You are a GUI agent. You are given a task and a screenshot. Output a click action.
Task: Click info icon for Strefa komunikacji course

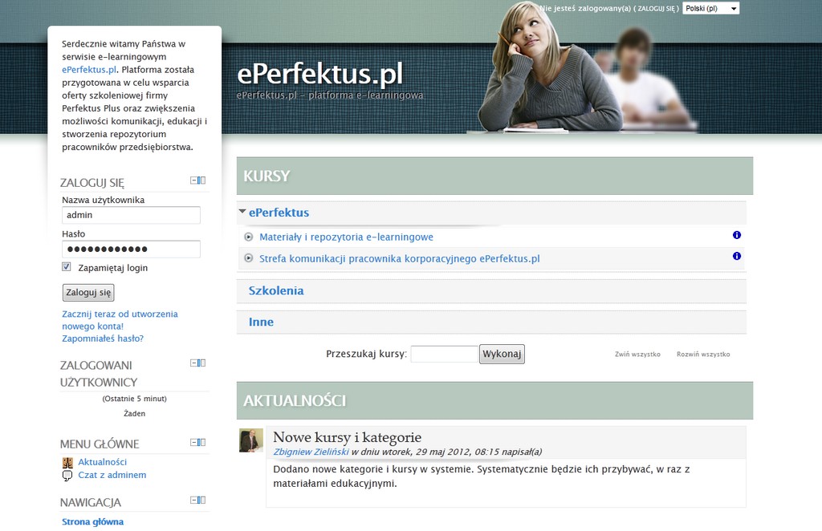[x=737, y=256]
